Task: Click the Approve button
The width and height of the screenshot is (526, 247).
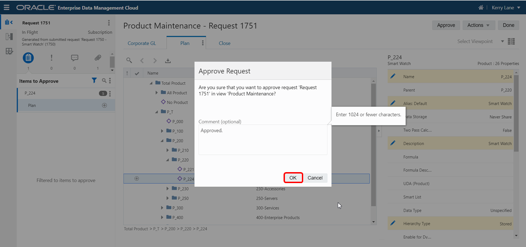Action: [446, 25]
